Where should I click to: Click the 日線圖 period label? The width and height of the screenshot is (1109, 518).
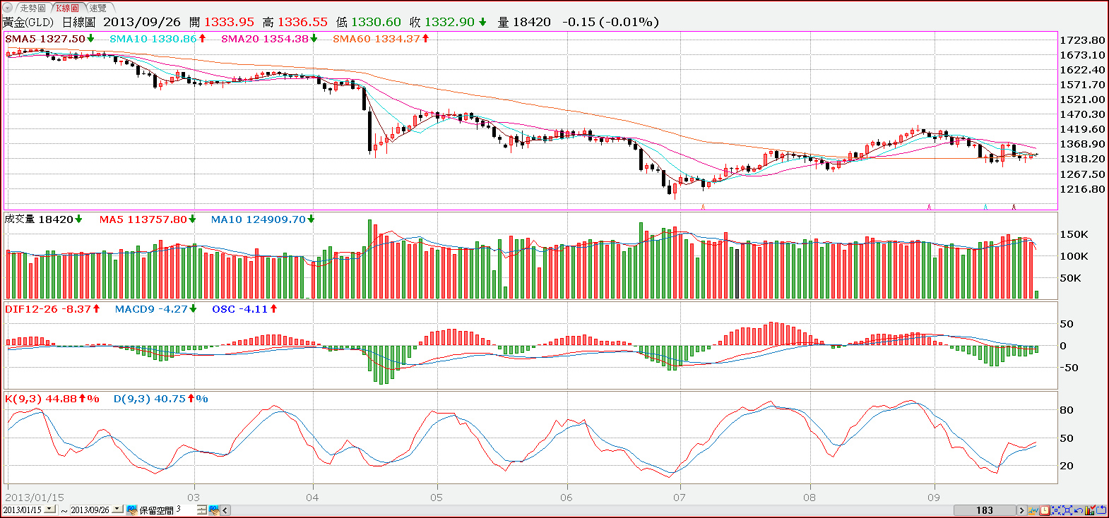pyautogui.click(x=78, y=22)
